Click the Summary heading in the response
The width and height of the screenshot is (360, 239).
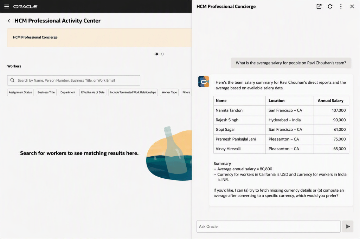click(222, 163)
